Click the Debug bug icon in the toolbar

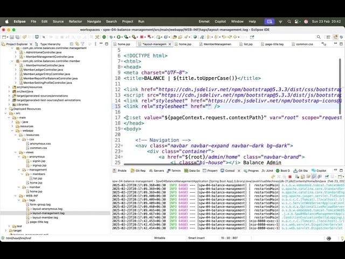click(111, 37)
